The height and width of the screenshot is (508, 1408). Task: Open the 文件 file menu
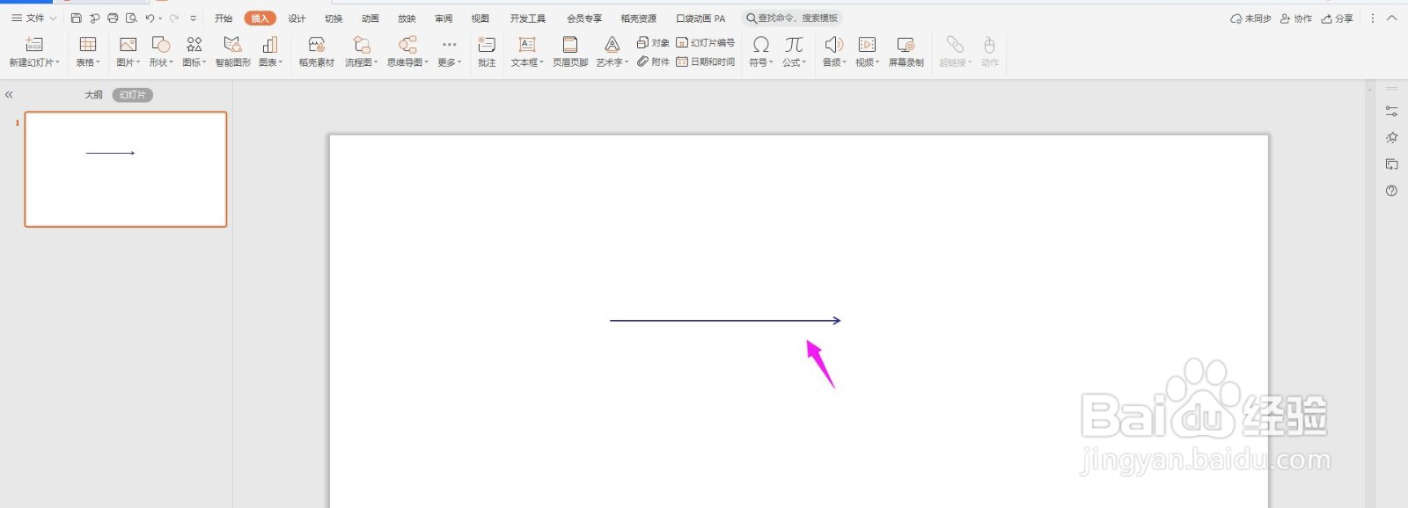33,18
